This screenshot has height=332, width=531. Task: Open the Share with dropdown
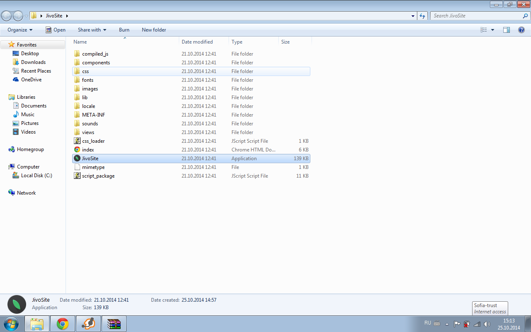(92, 30)
